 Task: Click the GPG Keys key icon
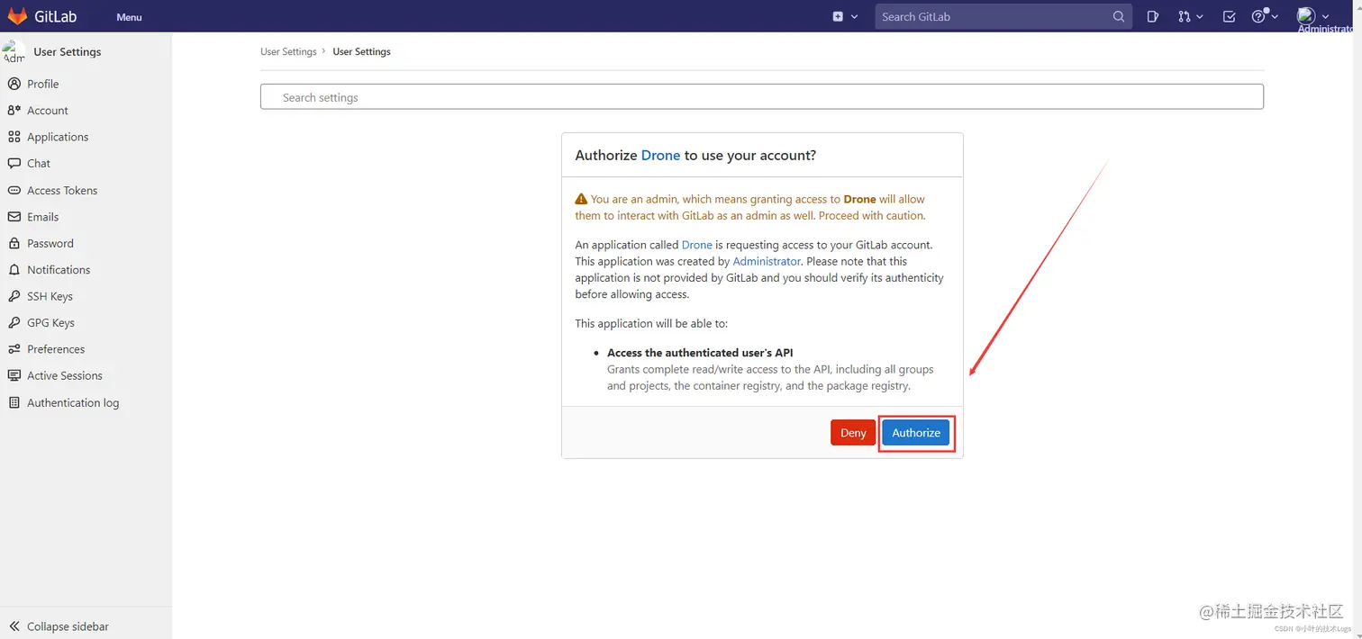click(14, 322)
